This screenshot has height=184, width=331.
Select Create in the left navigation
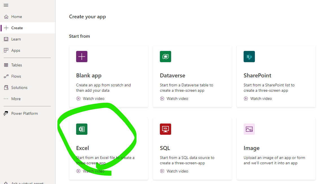coord(28,28)
